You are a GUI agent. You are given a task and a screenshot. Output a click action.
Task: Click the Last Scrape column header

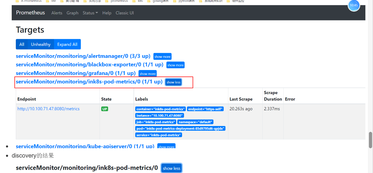pos(241,99)
